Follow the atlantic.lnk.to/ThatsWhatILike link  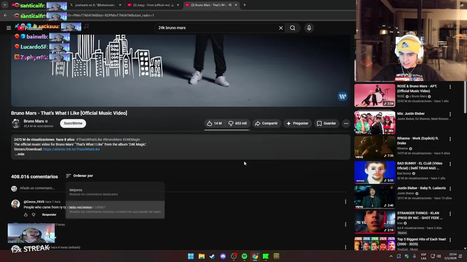72,149
